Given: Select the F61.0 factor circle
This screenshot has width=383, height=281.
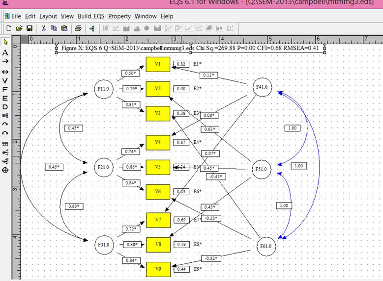Looking at the screenshot, I should [266, 247].
